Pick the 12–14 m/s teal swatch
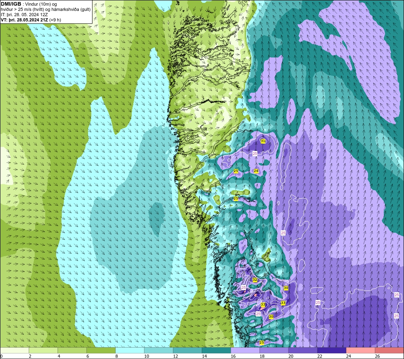404x359 pixels. (x=187, y=350)
